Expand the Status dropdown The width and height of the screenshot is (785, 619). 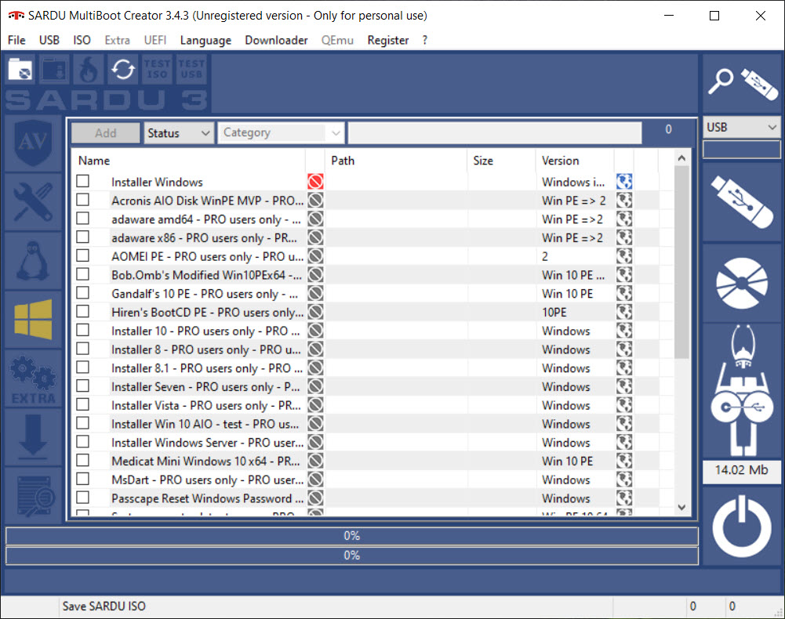click(179, 133)
